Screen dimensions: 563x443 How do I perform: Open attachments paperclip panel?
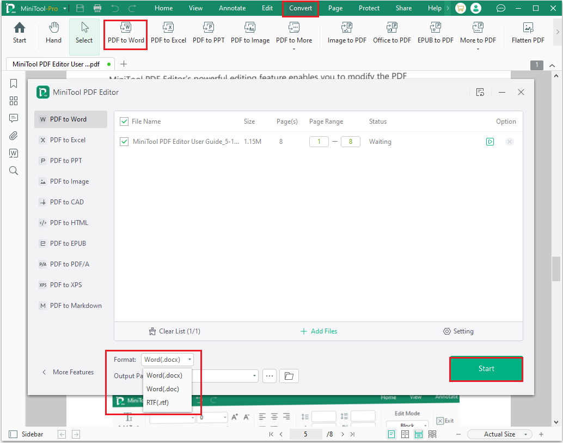pyautogui.click(x=14, y=136)
